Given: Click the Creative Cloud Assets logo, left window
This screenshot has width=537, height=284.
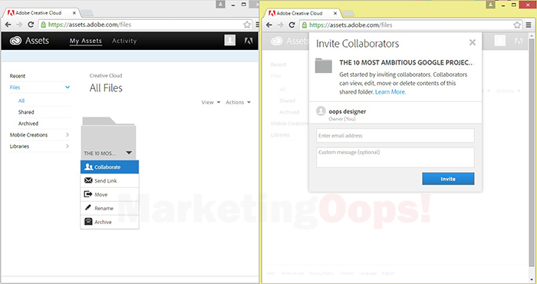Looking at the screenshot, I should (x=29, y=41).
